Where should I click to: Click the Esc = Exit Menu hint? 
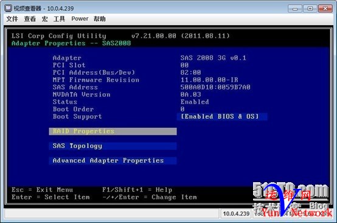click(43, 190)
